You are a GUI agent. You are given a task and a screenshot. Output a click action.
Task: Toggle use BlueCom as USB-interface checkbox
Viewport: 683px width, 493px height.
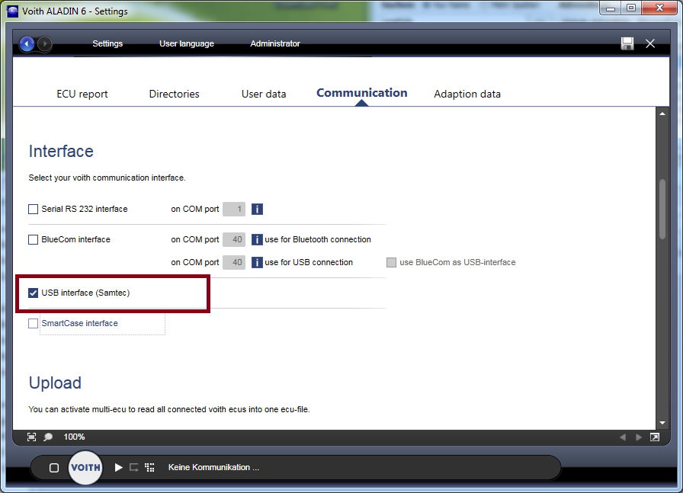[x=392, y=263]
